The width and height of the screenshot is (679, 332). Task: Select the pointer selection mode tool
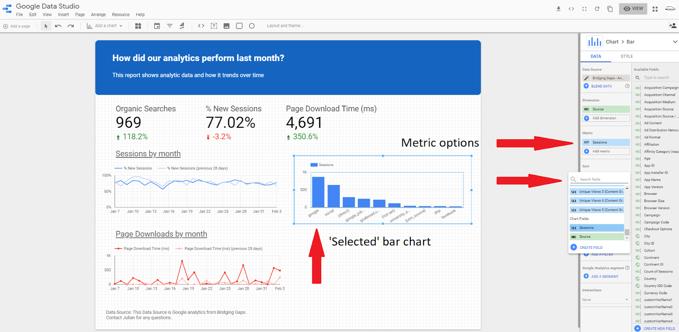[x=46, y=26]
